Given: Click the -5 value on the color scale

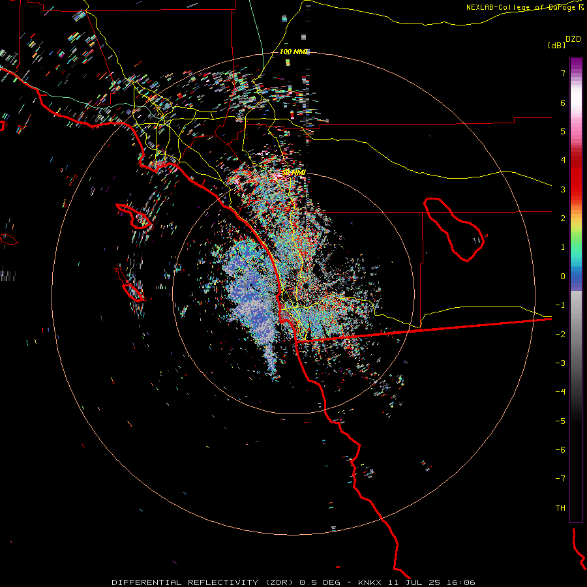Looking at the screenshot, I should click(560, 421).
